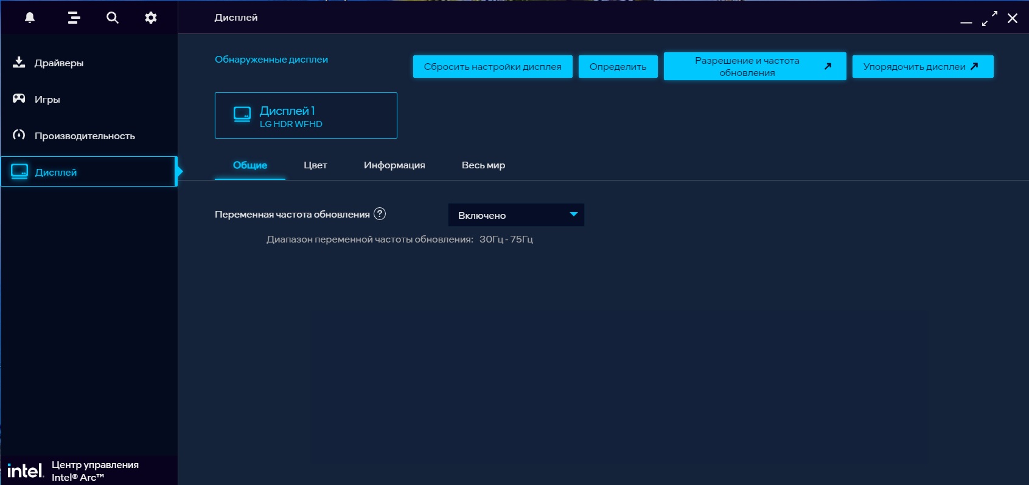The image size is (1029, 485).
Task: Click the 30Гц - 75Гц range text
Action: [x=506, y=239]
